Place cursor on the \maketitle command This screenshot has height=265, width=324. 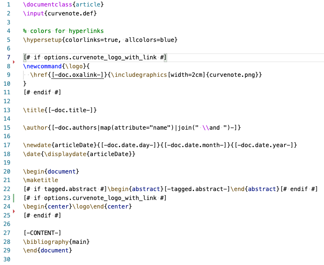pyautogui.click(x=41, y=180)
